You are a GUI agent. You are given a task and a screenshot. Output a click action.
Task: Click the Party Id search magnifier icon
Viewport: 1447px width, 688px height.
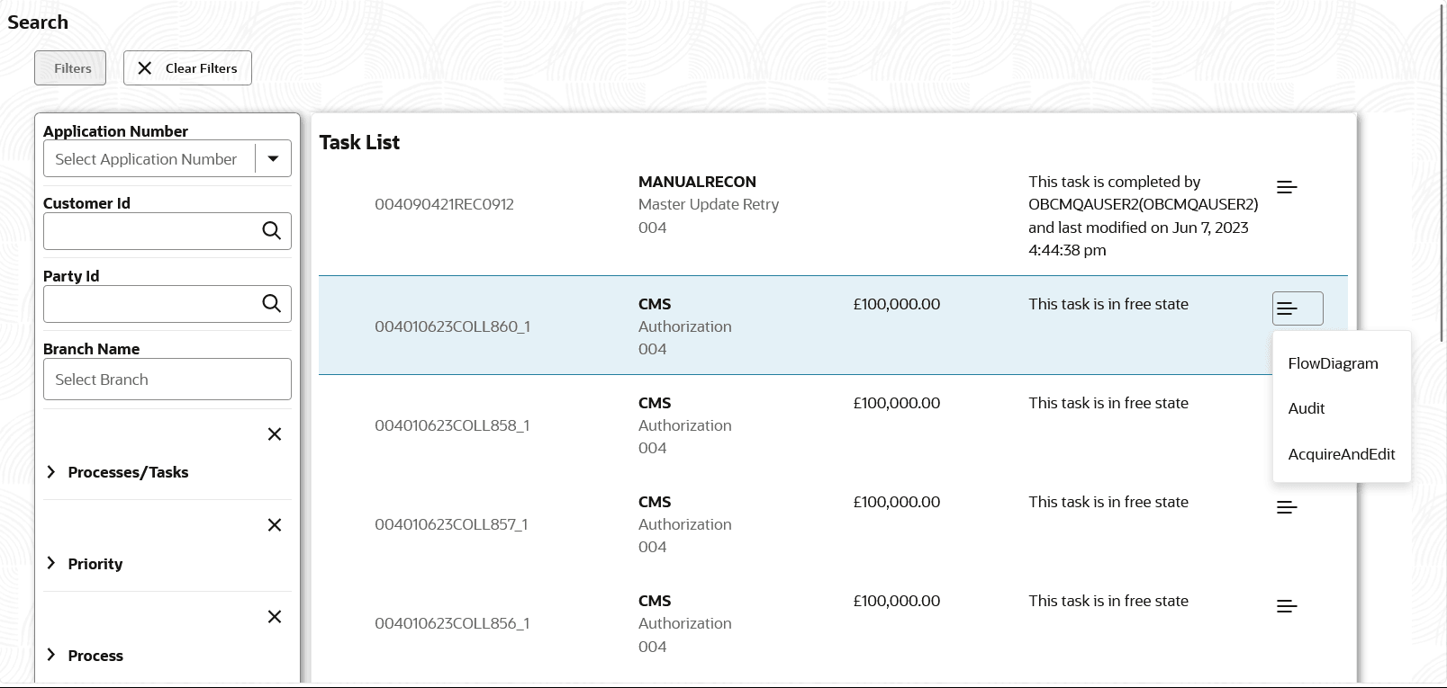click(271, 304)
